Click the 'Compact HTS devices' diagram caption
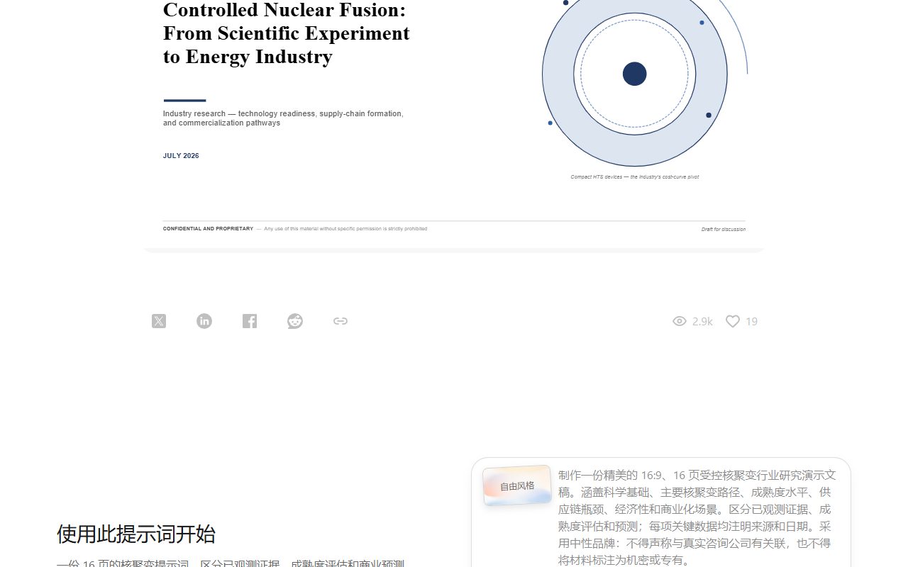This screenshot has width=908, height=567. (x=635, y=177)
